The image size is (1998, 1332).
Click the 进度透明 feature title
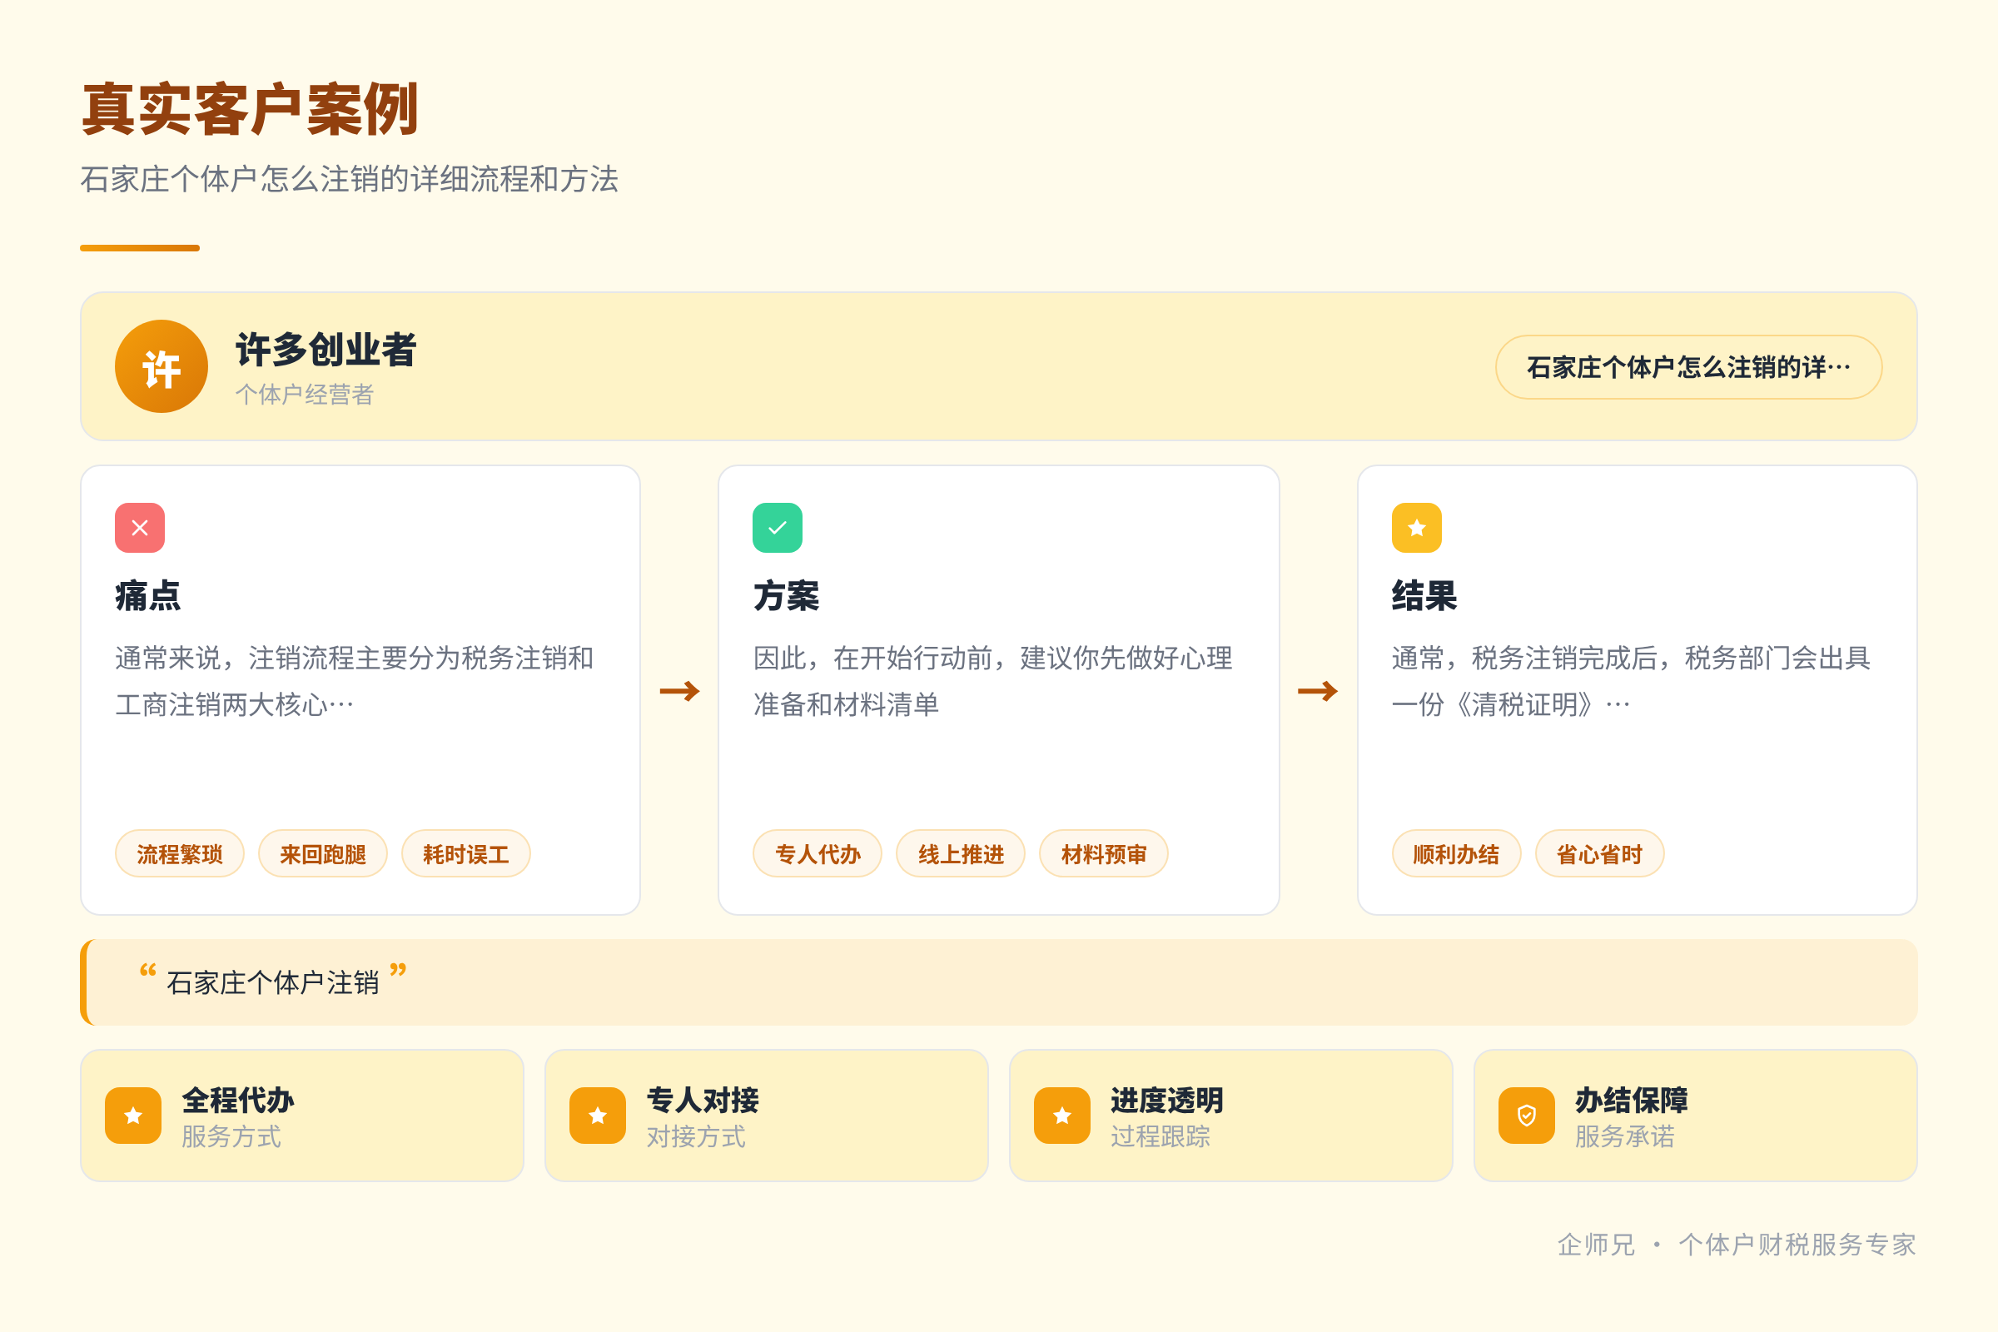point(1167,1100)
